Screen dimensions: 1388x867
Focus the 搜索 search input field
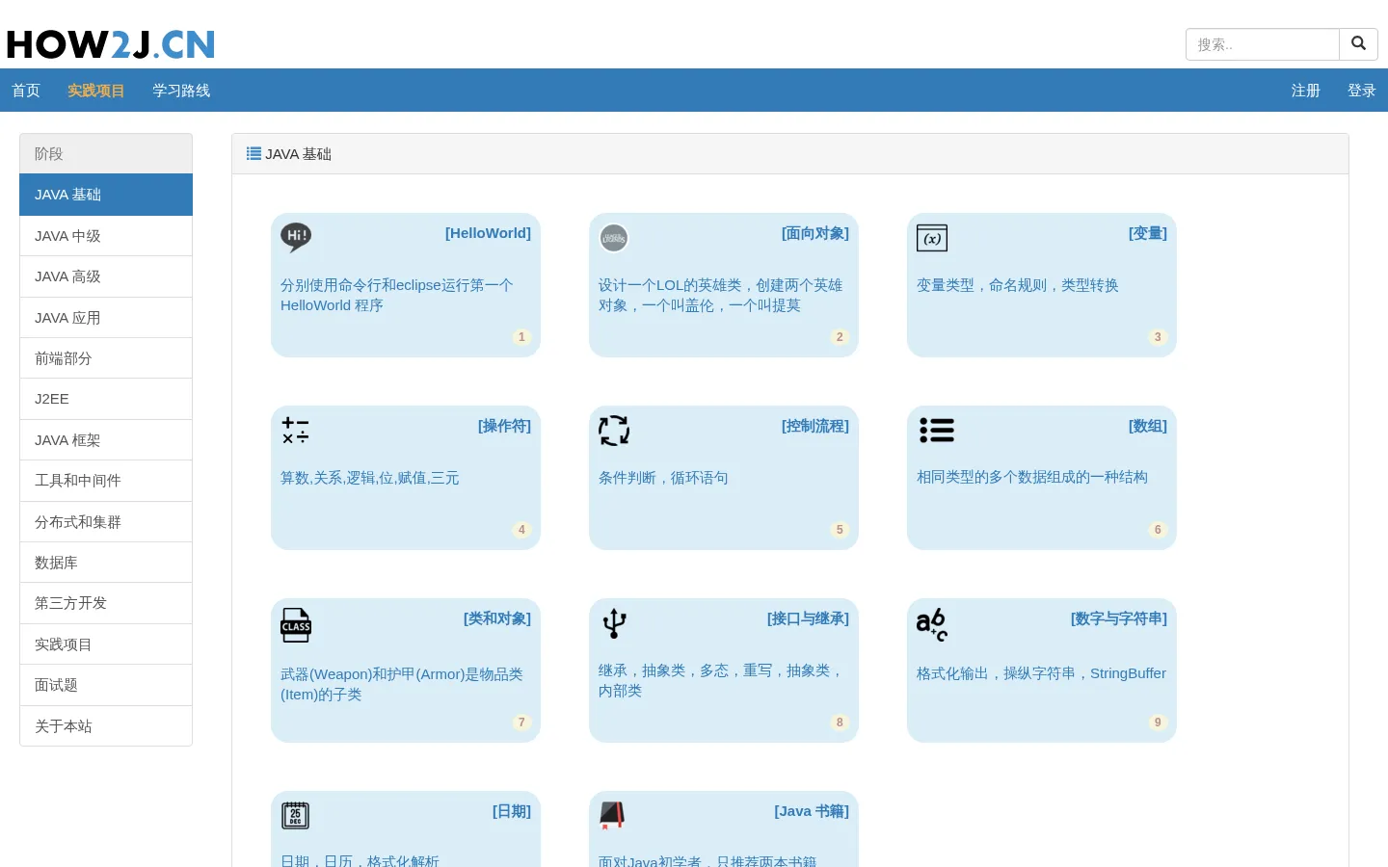[1263, 44]
